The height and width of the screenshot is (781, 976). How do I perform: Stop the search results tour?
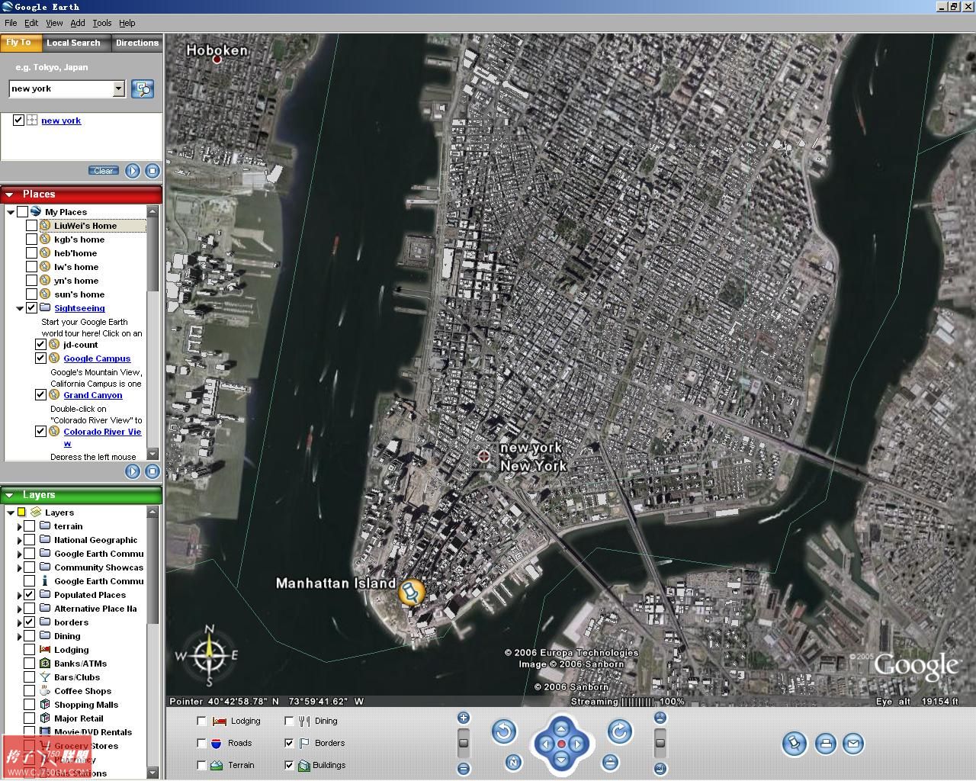click(x=152, y=171)
